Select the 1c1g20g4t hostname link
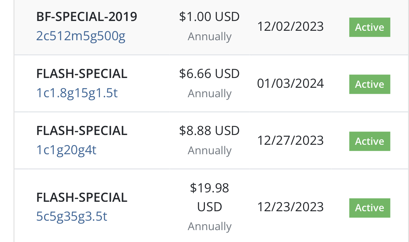409x242 pixels. point(66,150)
